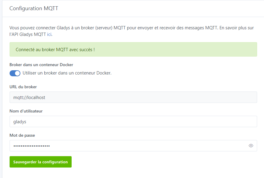This screenshot has width=264, height=178.
Task: Click the "mqtt://localhost" value text
Action: click(x=29, y=97)
